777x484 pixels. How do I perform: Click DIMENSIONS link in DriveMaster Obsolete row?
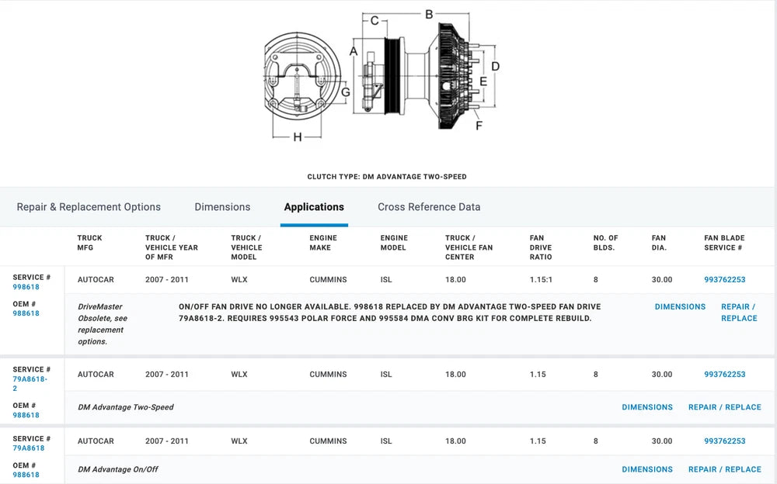point(680,307)
